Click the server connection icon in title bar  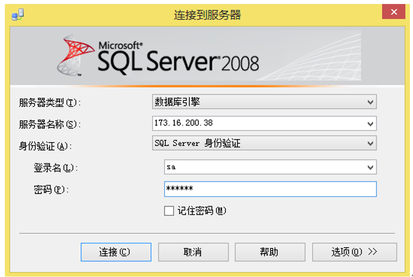click(18, 15)
